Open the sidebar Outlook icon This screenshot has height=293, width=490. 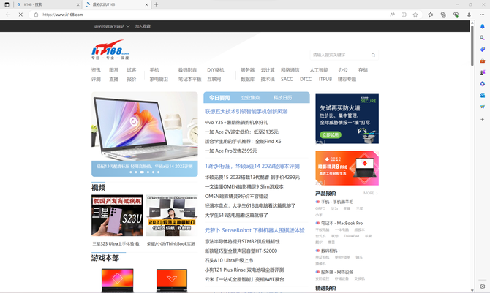click(483, 95)
